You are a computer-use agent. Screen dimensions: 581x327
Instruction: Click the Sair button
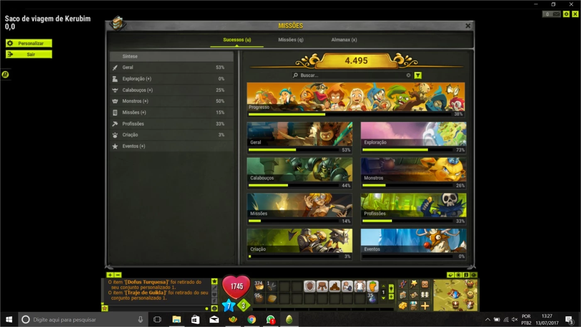pos(29,54)
